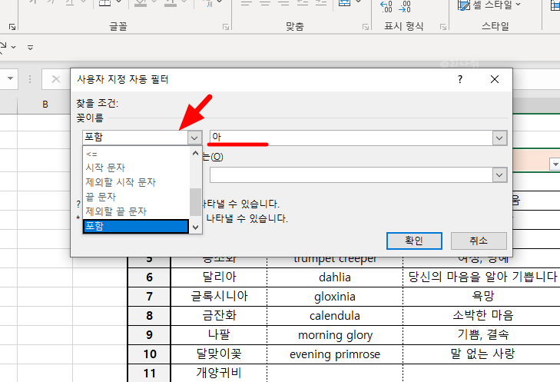Close the 사용자 지정 자동 필터 dialog

[495, 79]
